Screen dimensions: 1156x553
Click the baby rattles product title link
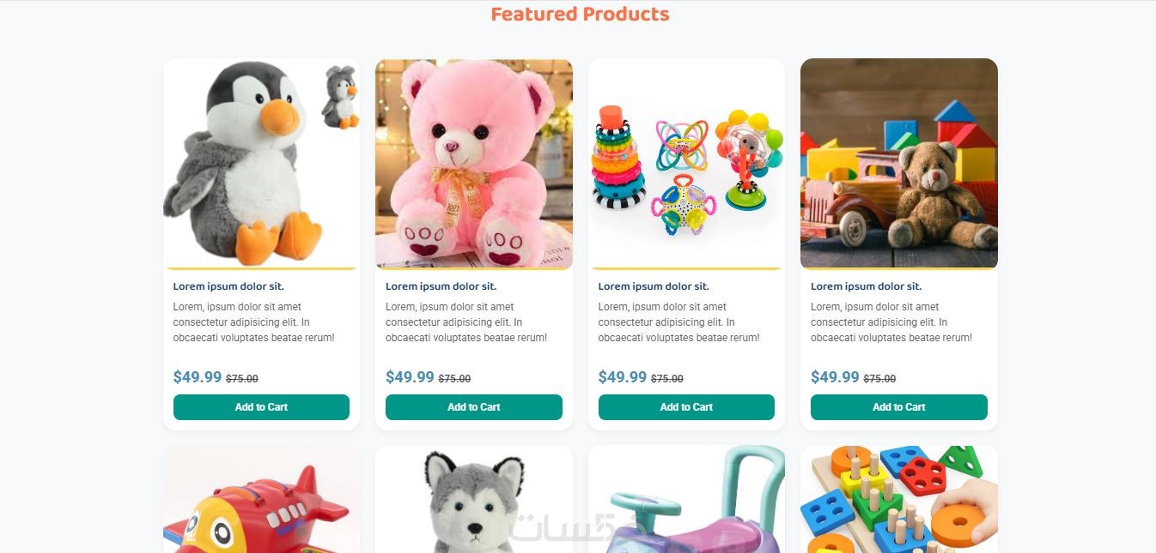pyautogui.click(x=654, y=286)
